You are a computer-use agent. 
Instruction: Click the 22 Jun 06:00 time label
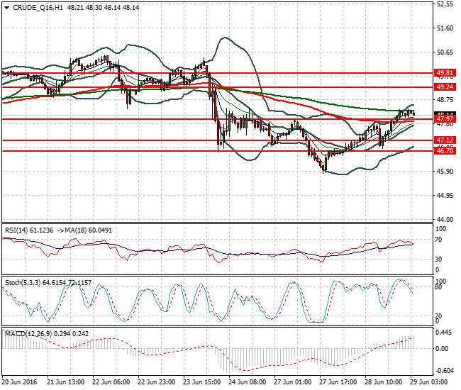tap(111, 382)
